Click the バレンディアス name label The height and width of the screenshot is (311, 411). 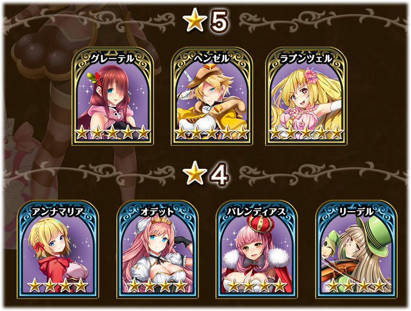pyautogui.click(x=256, y=212)
